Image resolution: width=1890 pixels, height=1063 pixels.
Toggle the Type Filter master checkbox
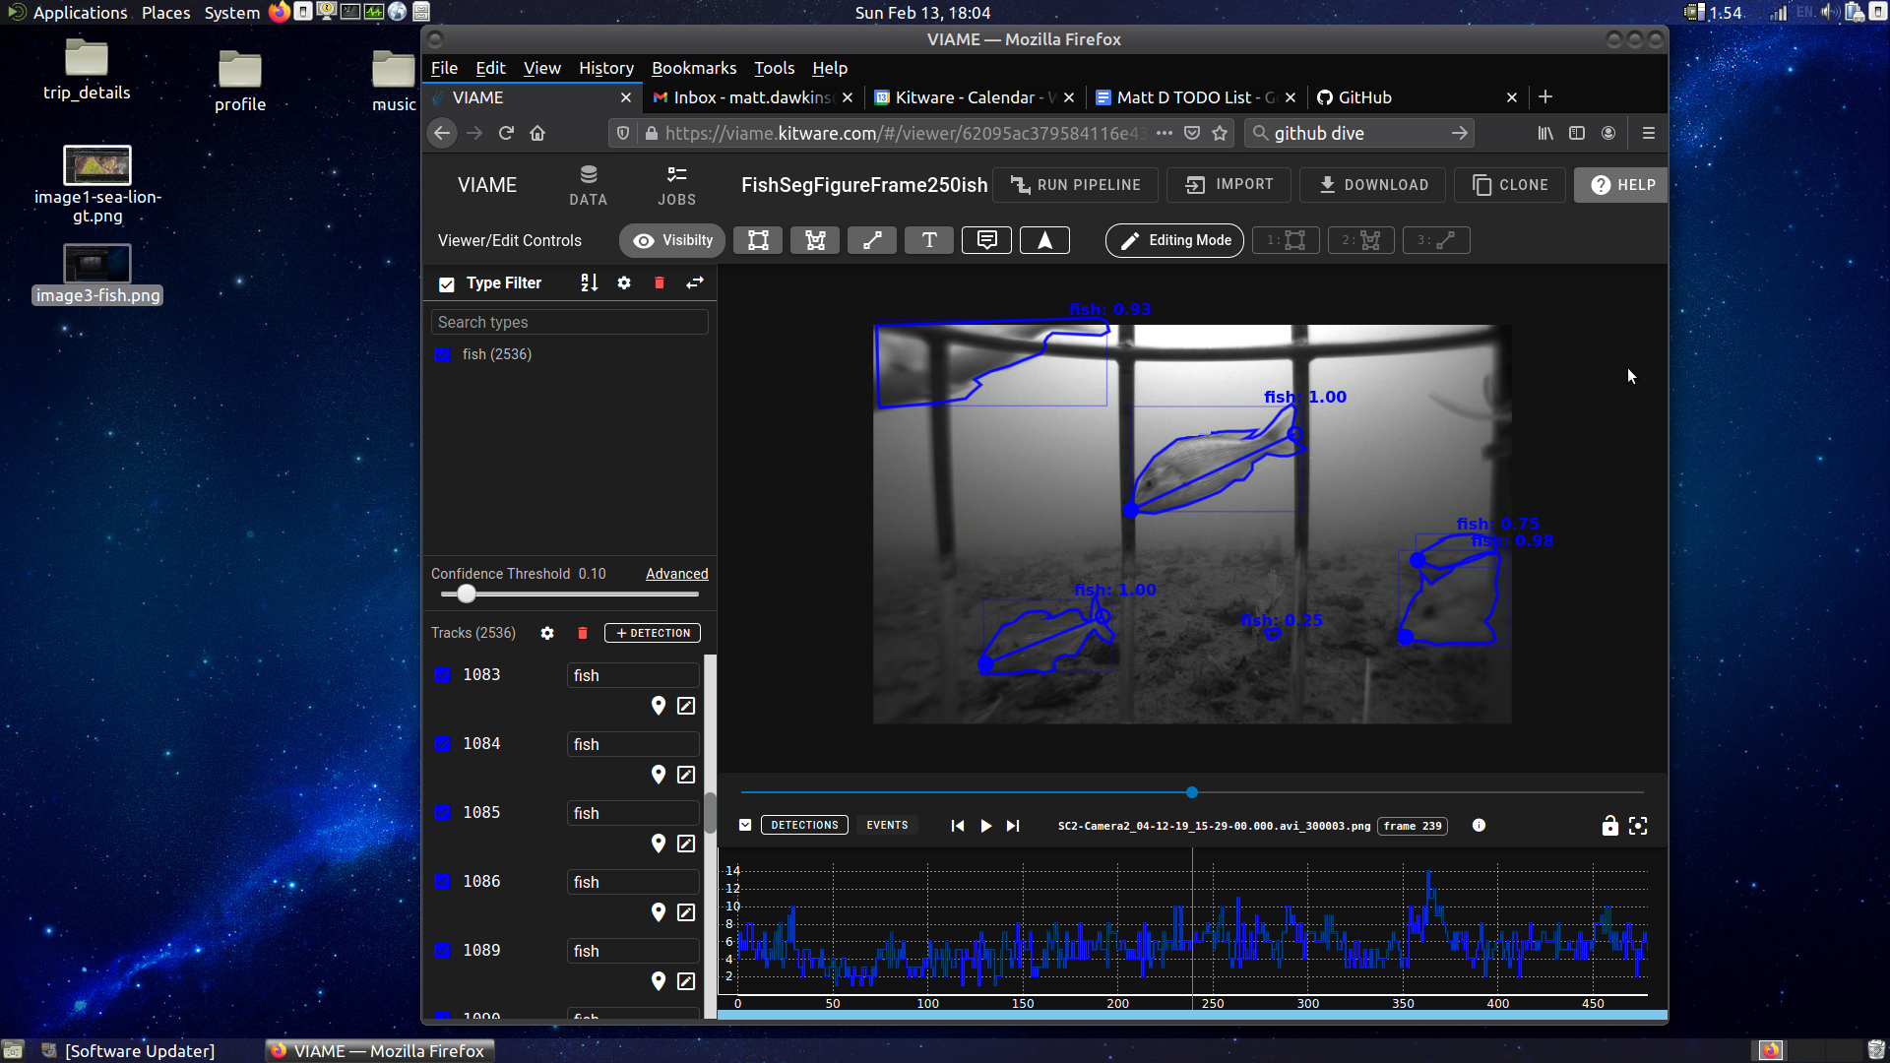[447, 283]
